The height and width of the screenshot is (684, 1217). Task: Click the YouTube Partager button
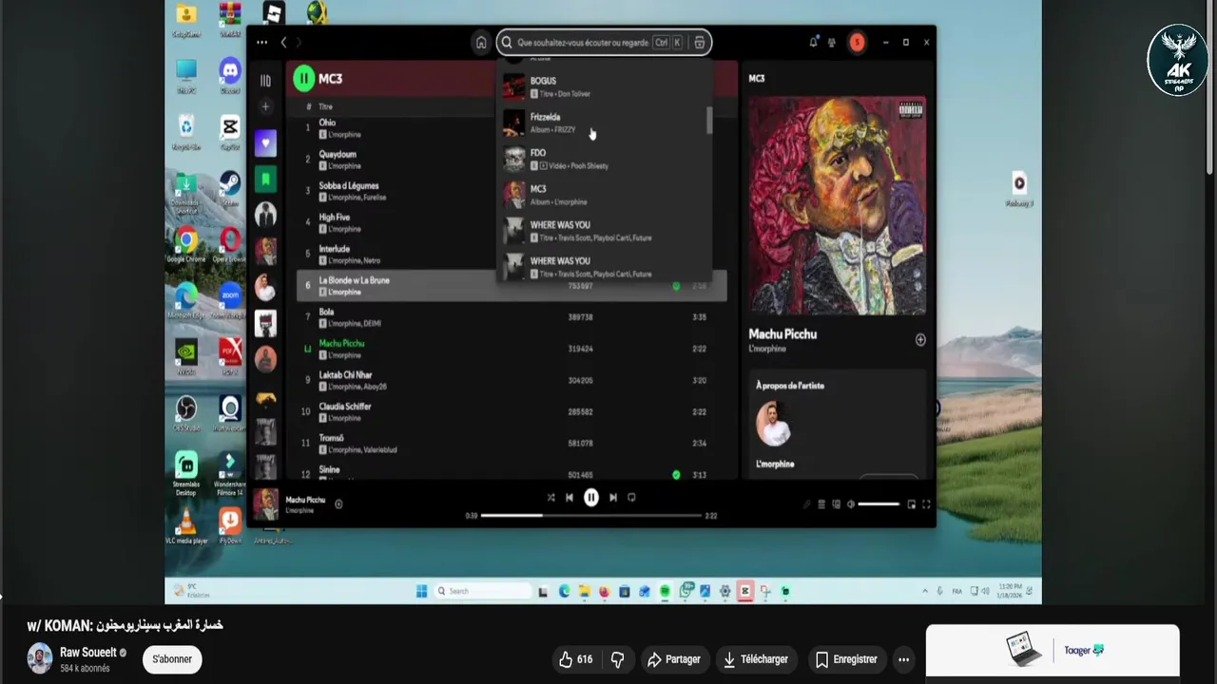click(674, 659)
